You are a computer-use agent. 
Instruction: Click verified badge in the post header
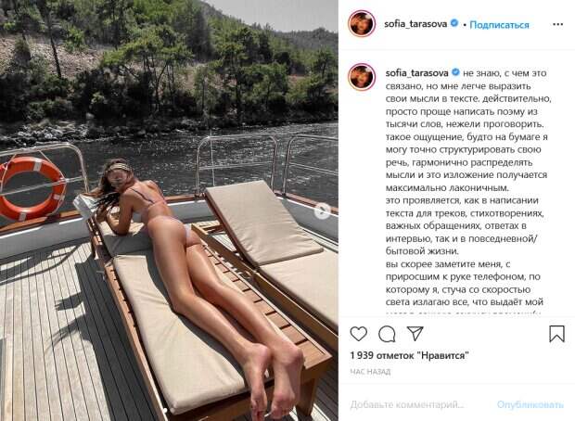pos(454,23)
